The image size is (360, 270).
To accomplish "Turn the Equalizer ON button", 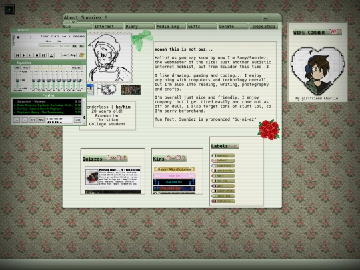I will (17, 68).
